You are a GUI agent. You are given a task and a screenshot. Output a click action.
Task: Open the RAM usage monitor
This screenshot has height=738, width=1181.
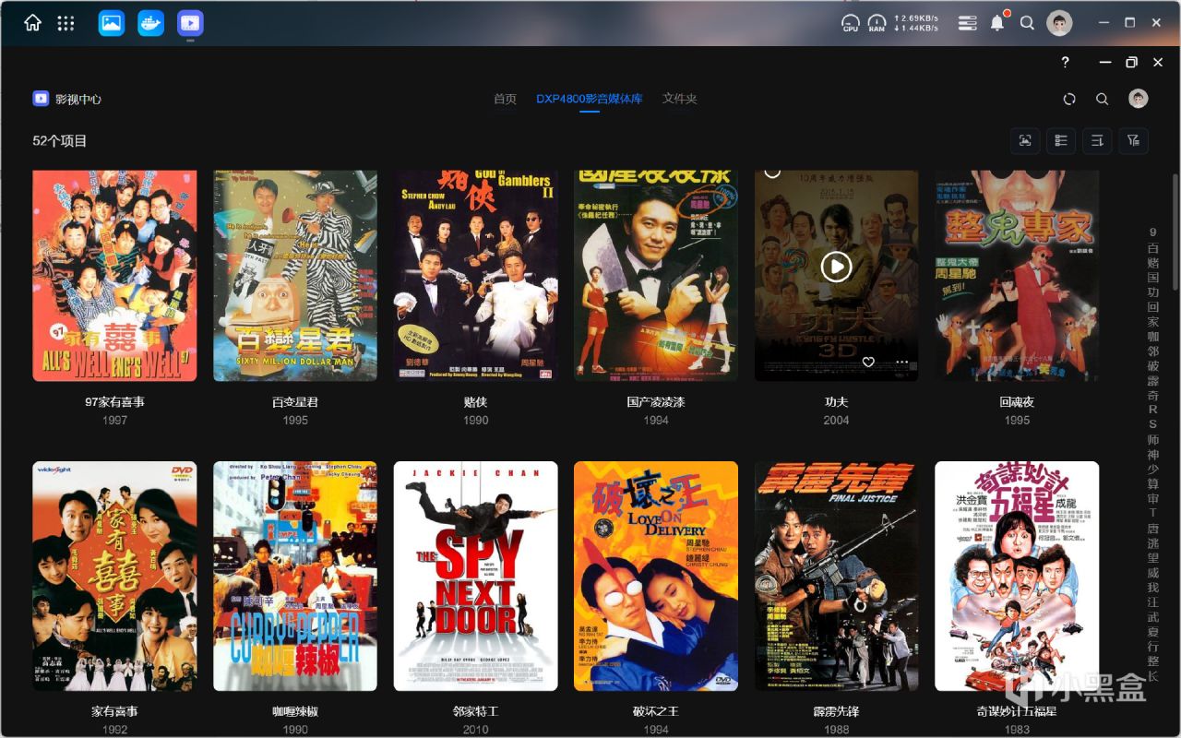(x=877, y=23)
